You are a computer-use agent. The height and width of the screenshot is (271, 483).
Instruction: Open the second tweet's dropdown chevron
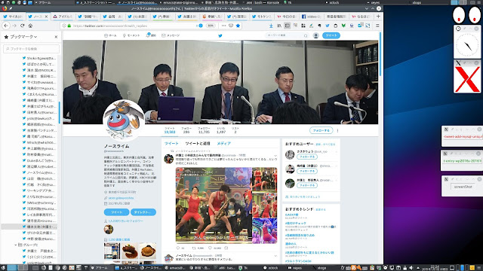tap(275, 256)
